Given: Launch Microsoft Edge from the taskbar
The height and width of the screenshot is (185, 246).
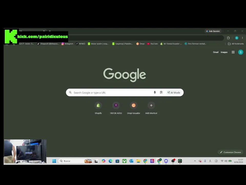Looking at the screenshot, I should point(110,161).
